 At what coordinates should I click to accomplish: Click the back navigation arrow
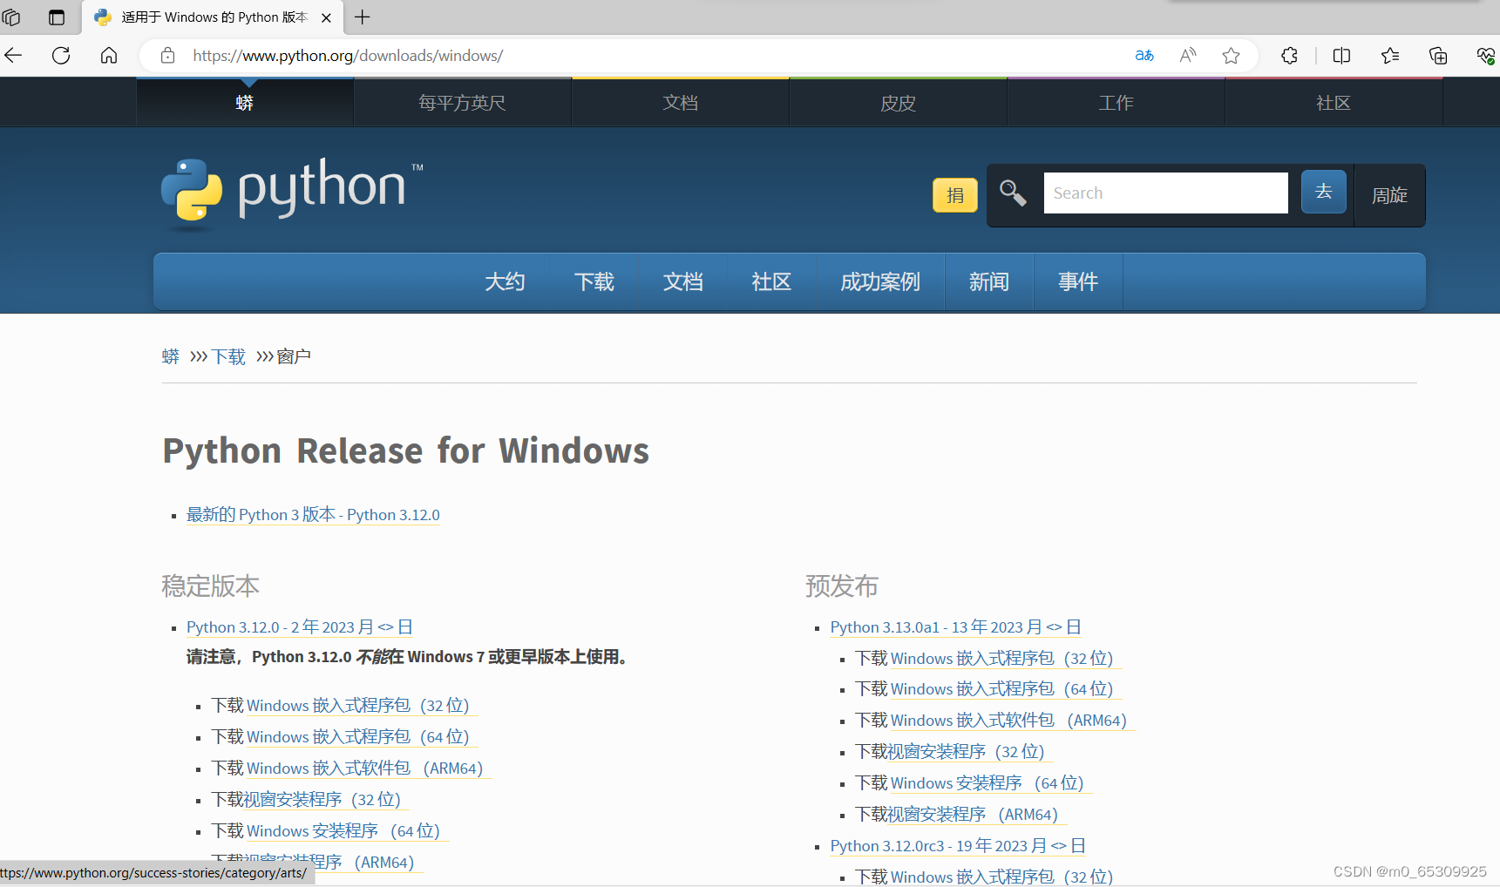tap(13, 55)
